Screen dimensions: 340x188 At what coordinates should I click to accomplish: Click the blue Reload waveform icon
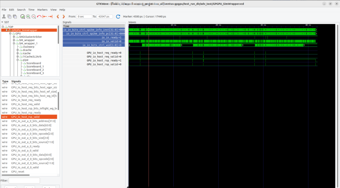pos(118,17)
